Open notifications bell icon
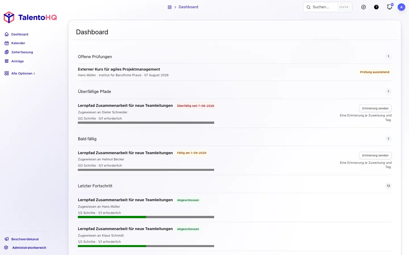409x255 pixels. click(x=389, y=7)
